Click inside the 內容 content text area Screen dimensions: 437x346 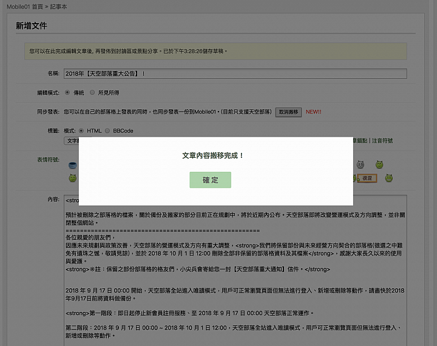tap(235, 271)
